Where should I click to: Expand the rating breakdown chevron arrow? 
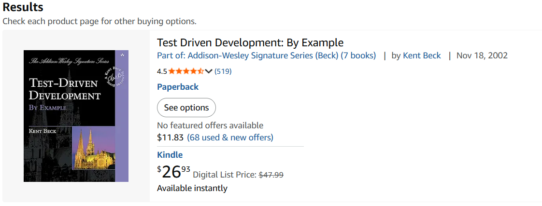coord(209,71)
